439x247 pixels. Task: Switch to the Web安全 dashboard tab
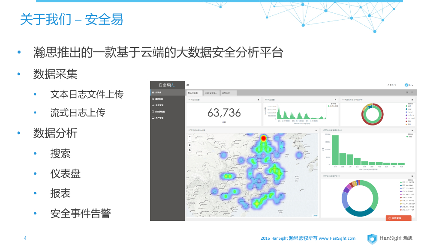coord(211,93)
